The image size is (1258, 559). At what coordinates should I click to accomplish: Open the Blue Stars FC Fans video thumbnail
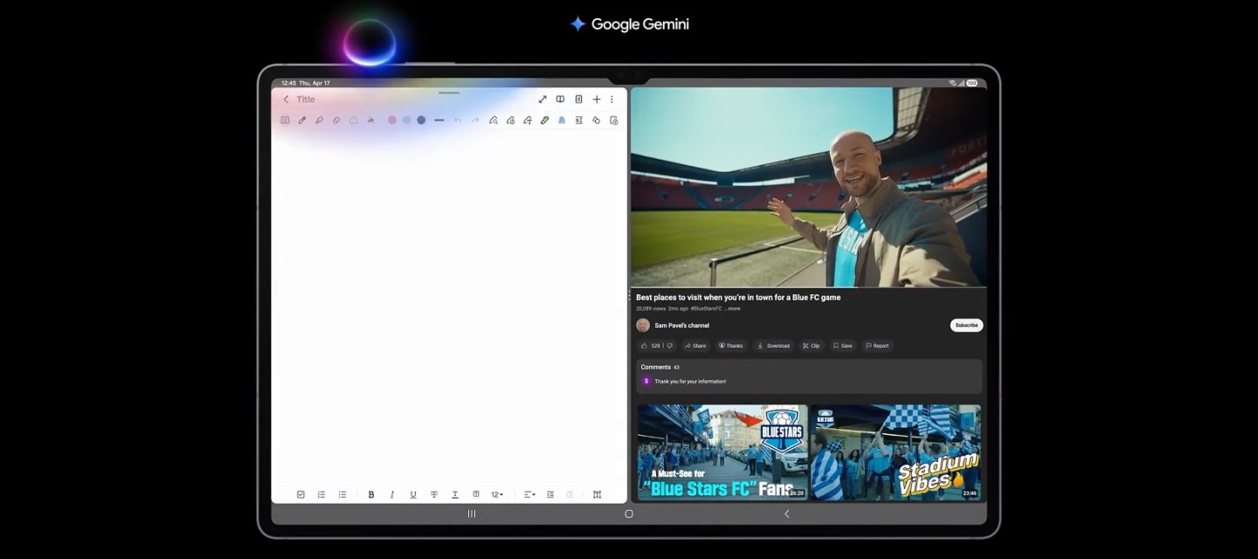click(722, 452)
